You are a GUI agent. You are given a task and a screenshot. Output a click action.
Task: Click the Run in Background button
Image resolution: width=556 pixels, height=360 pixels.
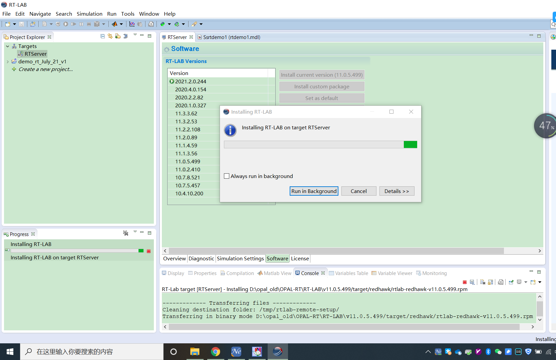pyautogui.click(x=314, y=191)
